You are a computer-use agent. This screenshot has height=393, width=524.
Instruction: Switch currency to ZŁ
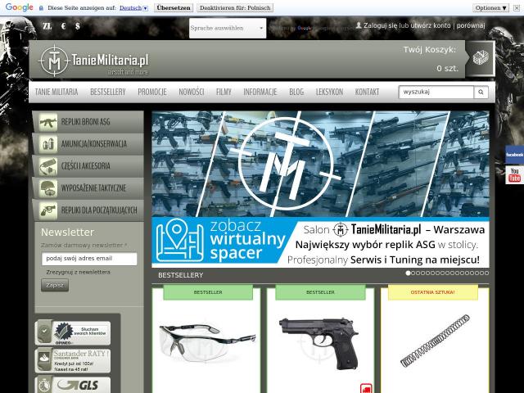pyautogui.click(x=47, y=25)
